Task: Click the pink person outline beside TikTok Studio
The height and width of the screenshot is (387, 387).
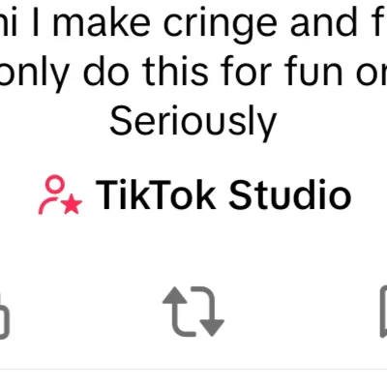Action: (52, 194)
